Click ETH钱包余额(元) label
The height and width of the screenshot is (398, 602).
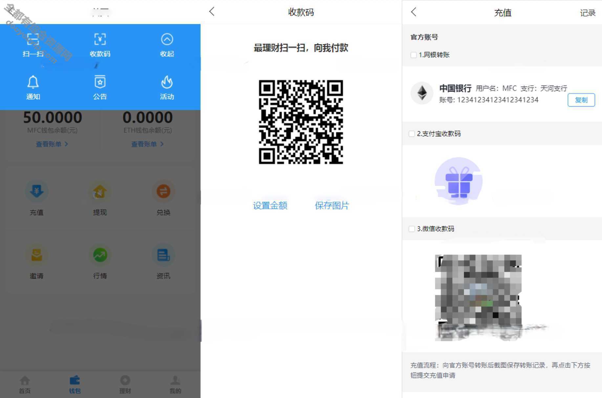tap(147, 131)
